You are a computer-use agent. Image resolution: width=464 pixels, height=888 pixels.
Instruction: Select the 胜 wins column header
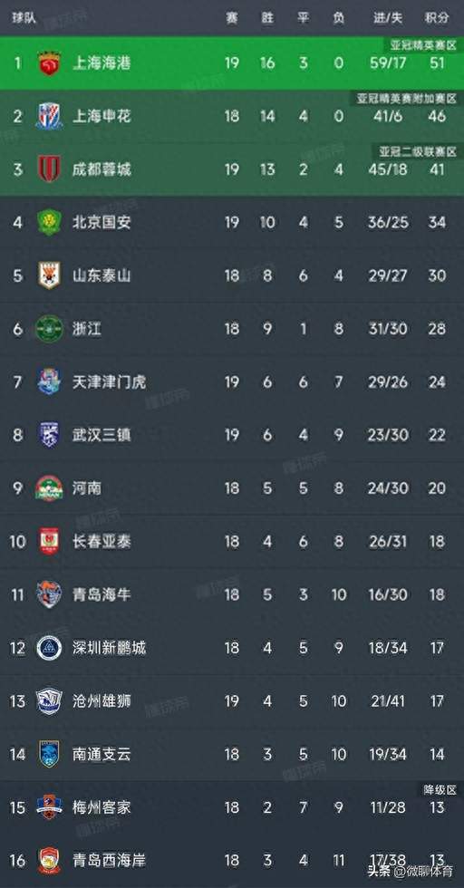pos(267,18)
